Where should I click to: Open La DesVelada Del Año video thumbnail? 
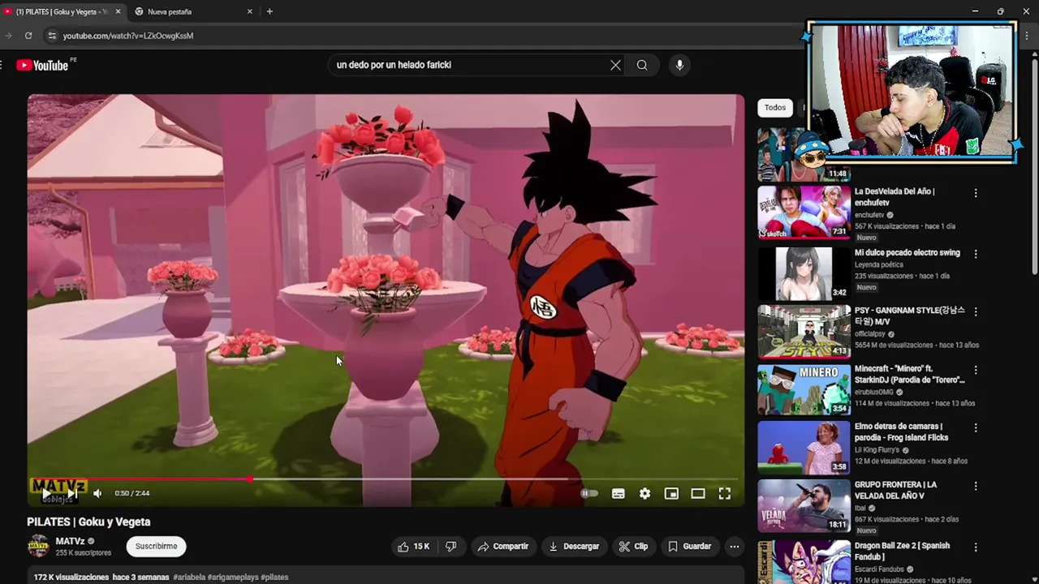[804, 212]
